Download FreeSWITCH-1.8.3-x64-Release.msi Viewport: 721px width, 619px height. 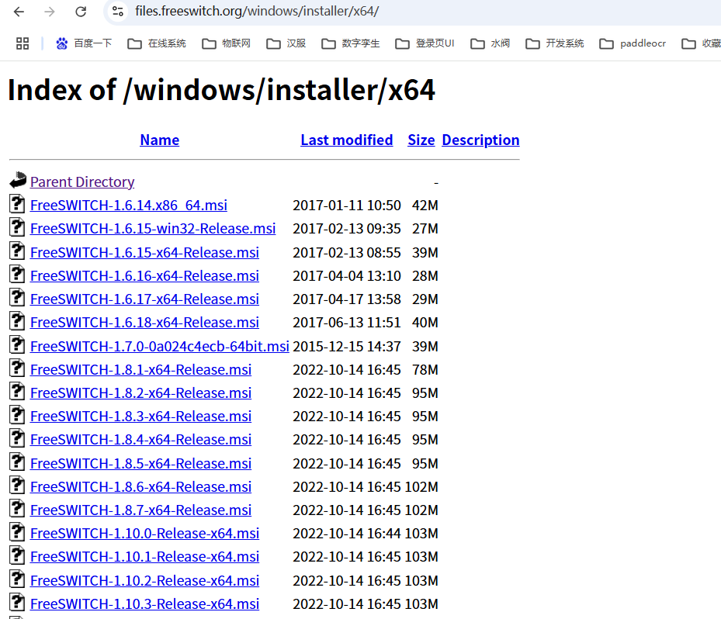tap(140, 417)
